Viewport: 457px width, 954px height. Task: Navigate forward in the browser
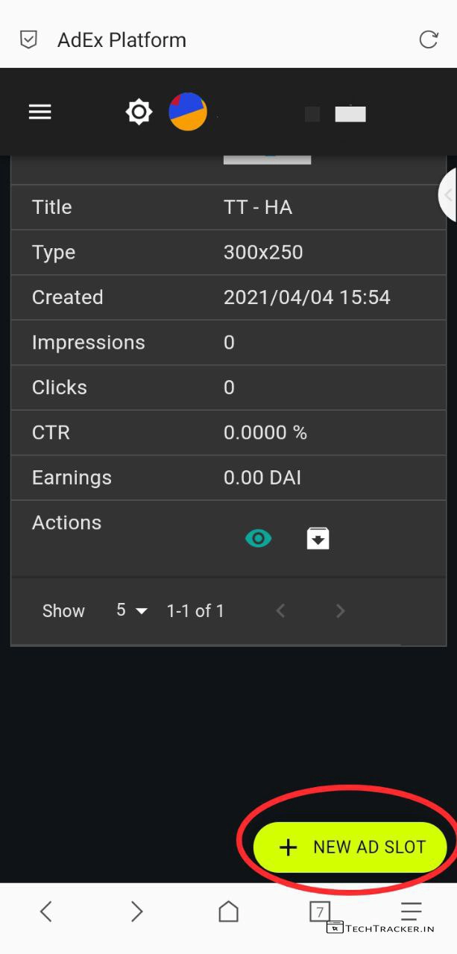136,911
